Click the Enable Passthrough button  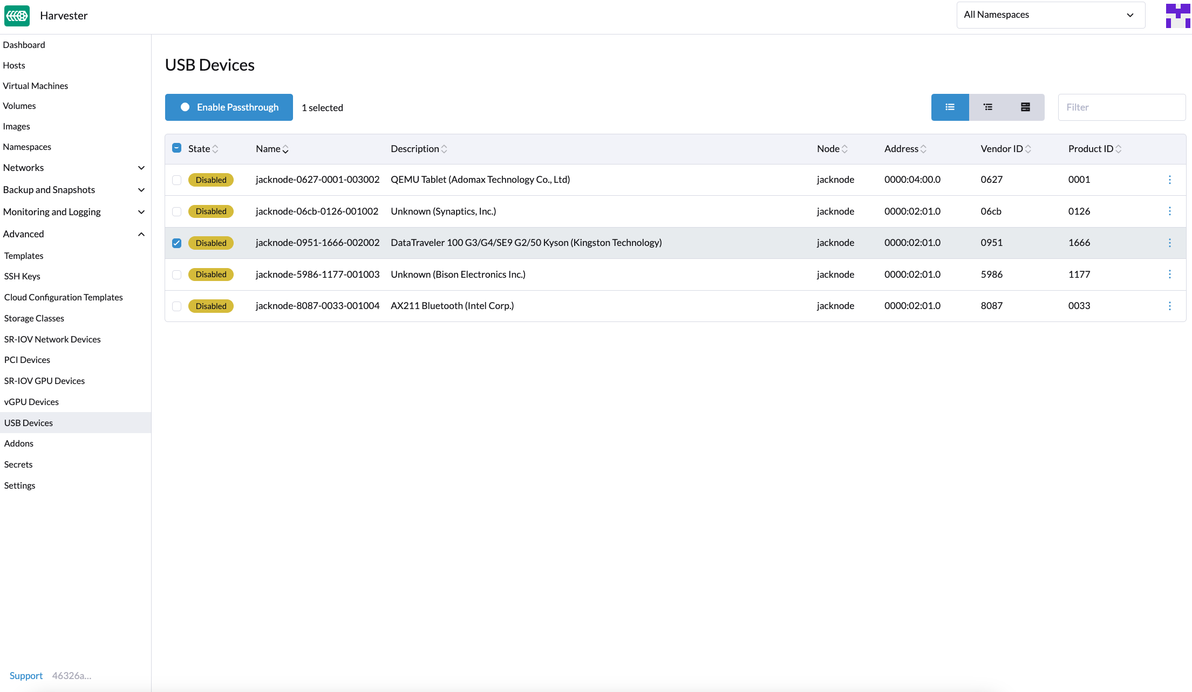coord(229,107)
